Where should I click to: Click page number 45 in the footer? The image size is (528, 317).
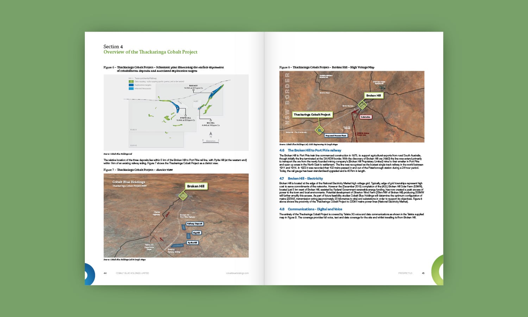tap(423, 273)
